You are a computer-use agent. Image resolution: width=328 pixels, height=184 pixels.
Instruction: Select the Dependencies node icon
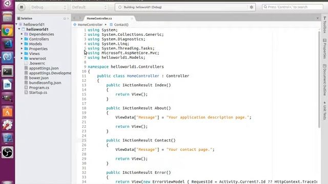(x=26, y=34)
